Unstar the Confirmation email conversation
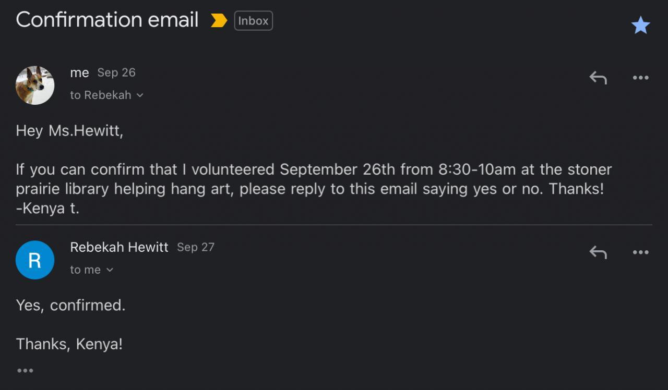Screen dimensions: 668x390 coord(640,25)
